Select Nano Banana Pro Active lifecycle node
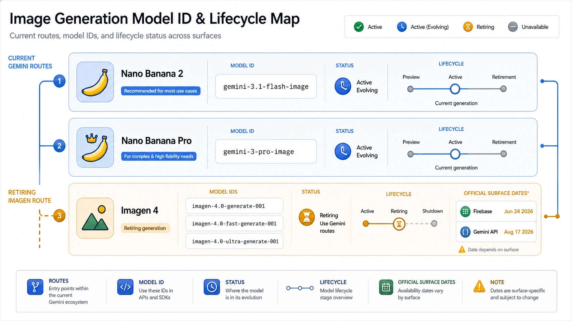The image size is (572, 321). click(455, 154)
